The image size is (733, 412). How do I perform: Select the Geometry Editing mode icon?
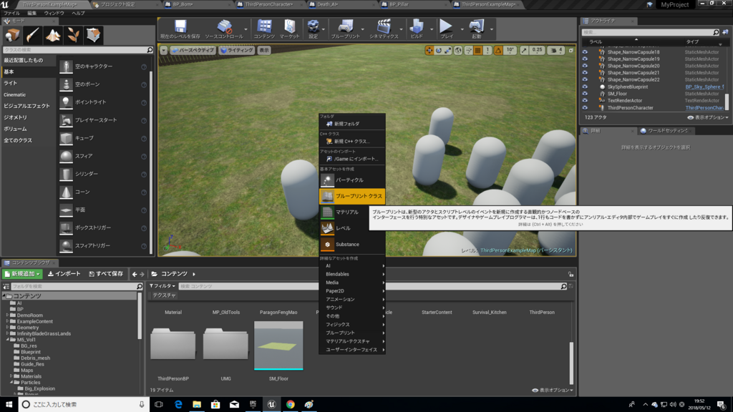pyautogui.click(x=93, y=35)
